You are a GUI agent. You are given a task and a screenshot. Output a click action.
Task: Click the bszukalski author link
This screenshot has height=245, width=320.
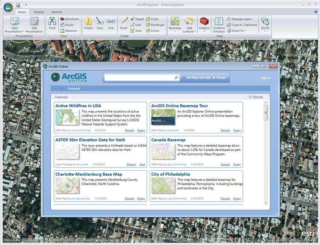coord(173,130)
